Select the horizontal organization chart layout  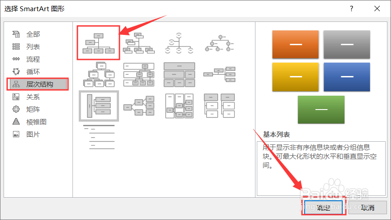click(x=220, y=74)
